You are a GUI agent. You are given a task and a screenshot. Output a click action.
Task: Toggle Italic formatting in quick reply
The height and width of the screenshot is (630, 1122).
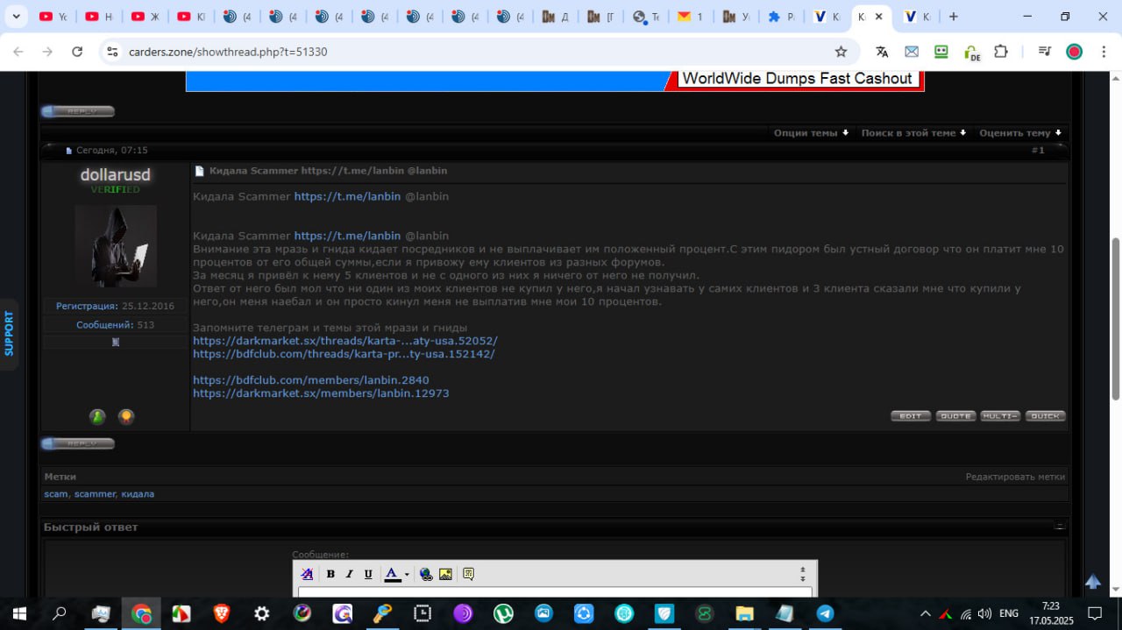point(349,574)
